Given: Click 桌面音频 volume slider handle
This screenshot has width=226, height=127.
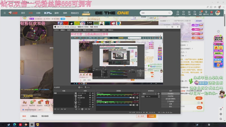Looking at the screenshot, I should tap(131, 105).
